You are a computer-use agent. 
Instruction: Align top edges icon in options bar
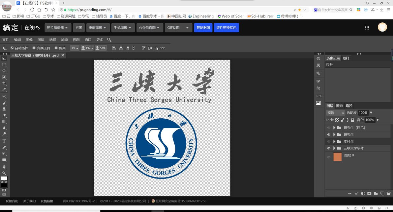[143, 48]
